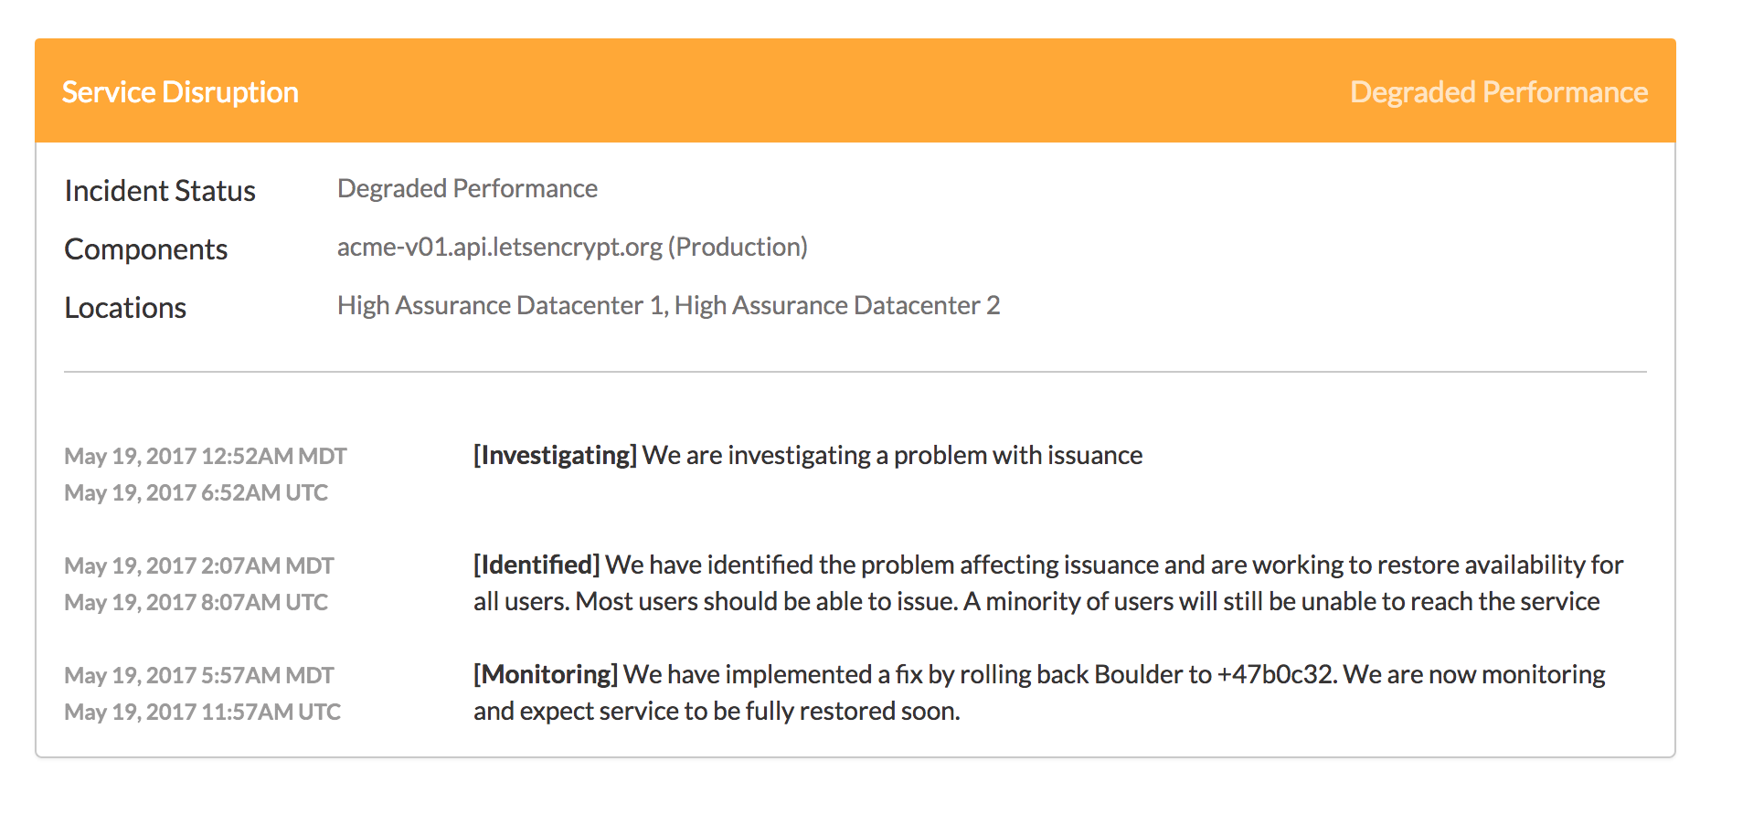This screenshot has width=1753, height=824.
Task: Click the Service Disruption header title
Action: [180, 92]
